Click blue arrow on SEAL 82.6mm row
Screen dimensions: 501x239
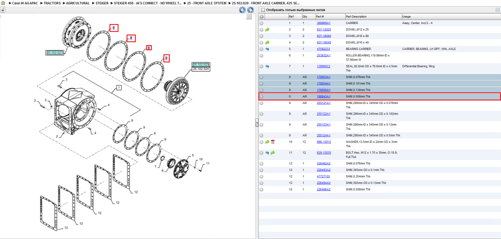[268, 66]
